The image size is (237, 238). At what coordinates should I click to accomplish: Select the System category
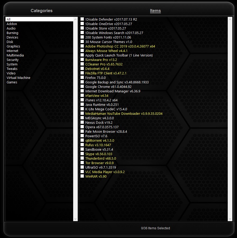tap(39, 64)
